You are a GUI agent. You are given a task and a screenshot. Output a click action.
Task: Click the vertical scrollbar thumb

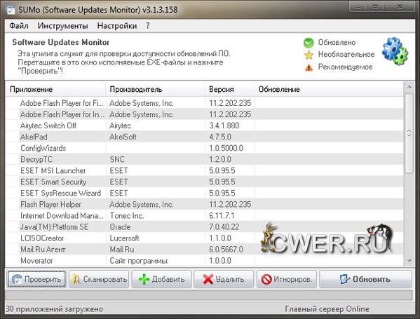(409, 133)
